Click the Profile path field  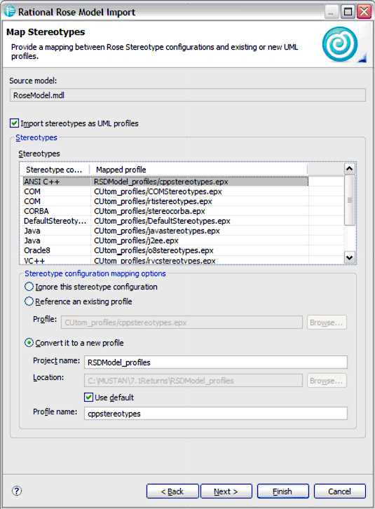182,323
